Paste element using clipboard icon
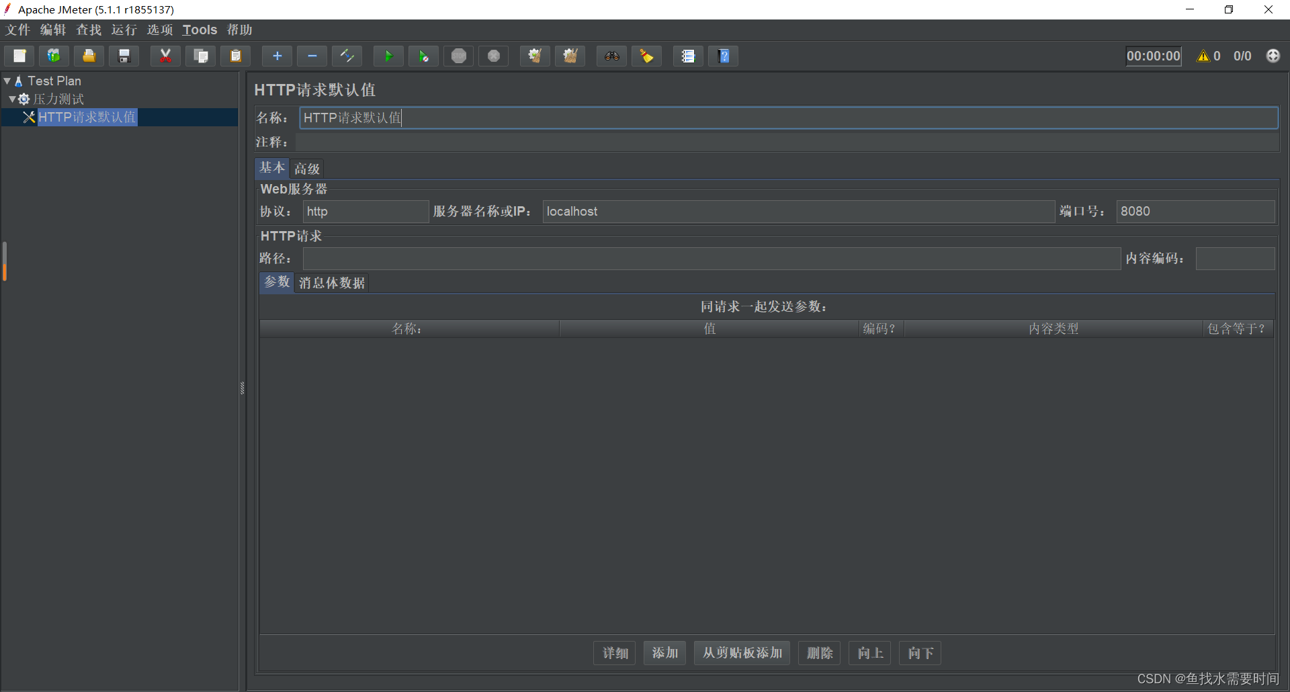The image size is (1290, 692). [x=235, y=56]
